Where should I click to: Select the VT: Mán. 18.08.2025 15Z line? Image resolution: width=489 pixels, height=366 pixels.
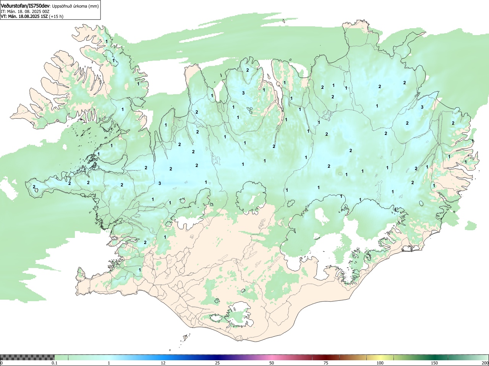click(32, 16)
